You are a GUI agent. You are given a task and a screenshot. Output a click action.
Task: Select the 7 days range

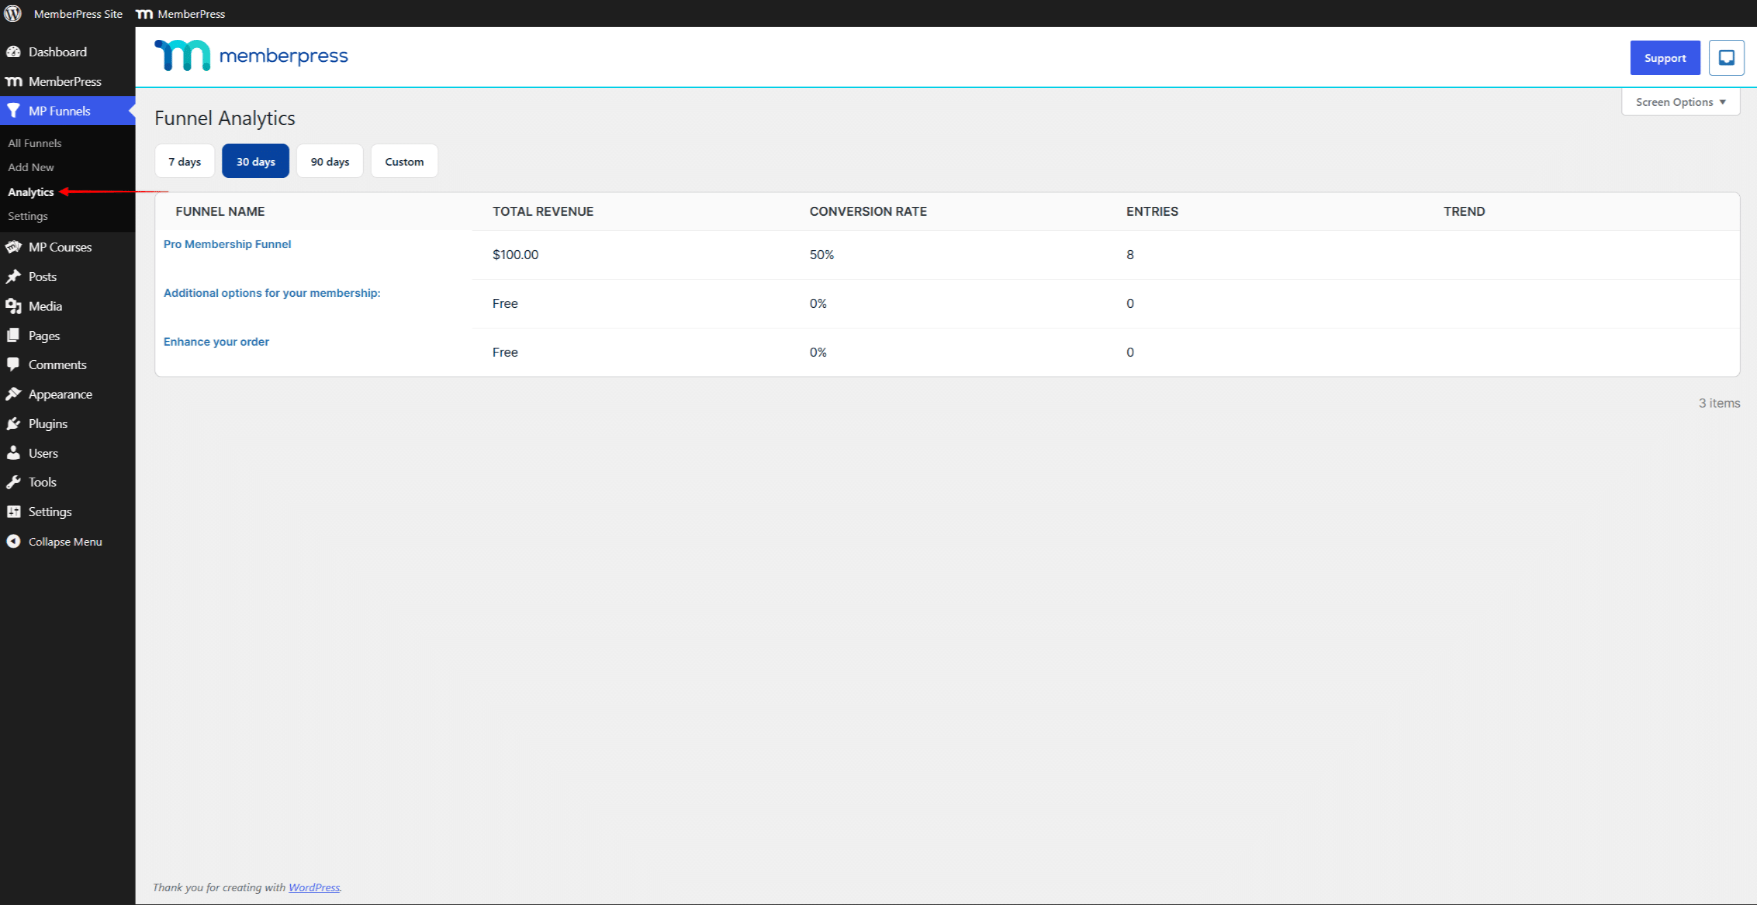click(x=184, y=161)
